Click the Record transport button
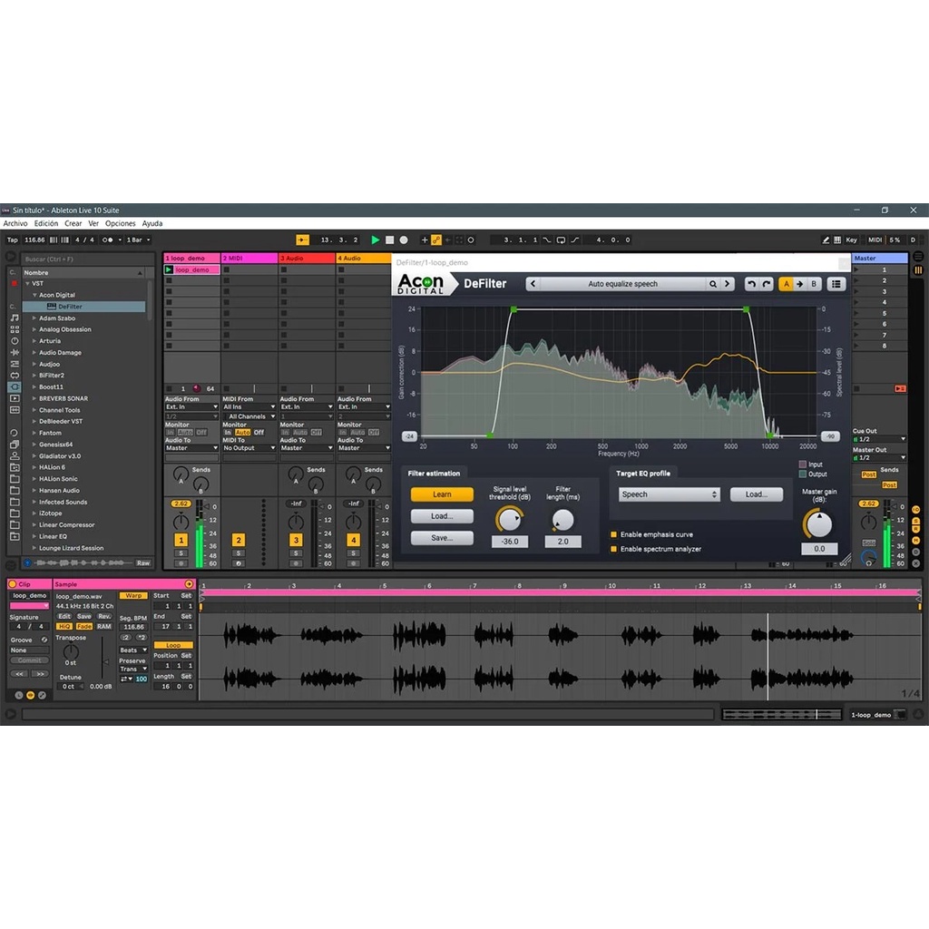 click(404, 240)
